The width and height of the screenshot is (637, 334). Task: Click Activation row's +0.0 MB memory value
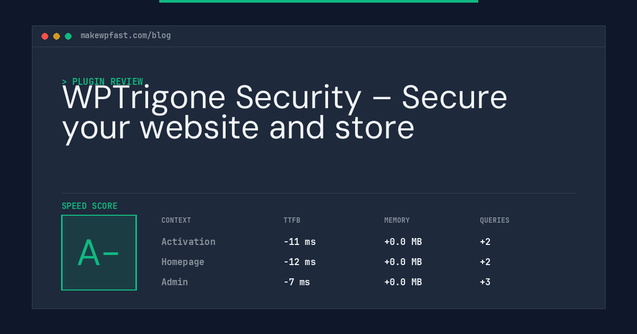coord(403,242)
